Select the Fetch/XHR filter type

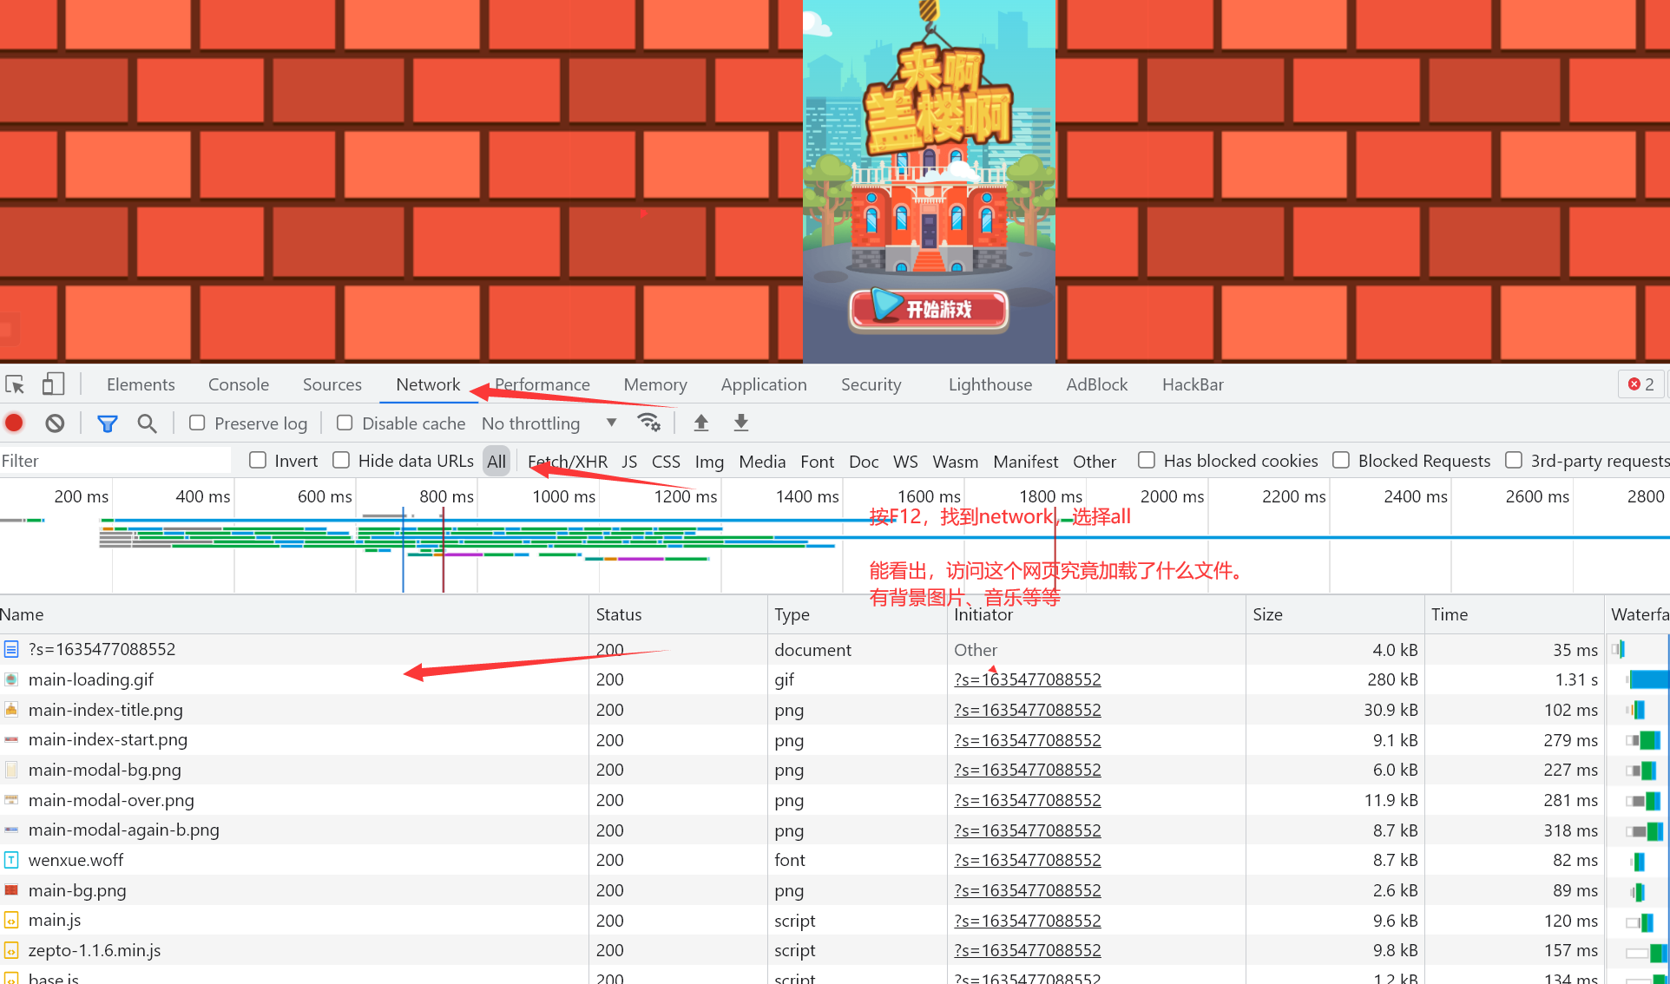(x=568, y=462)
